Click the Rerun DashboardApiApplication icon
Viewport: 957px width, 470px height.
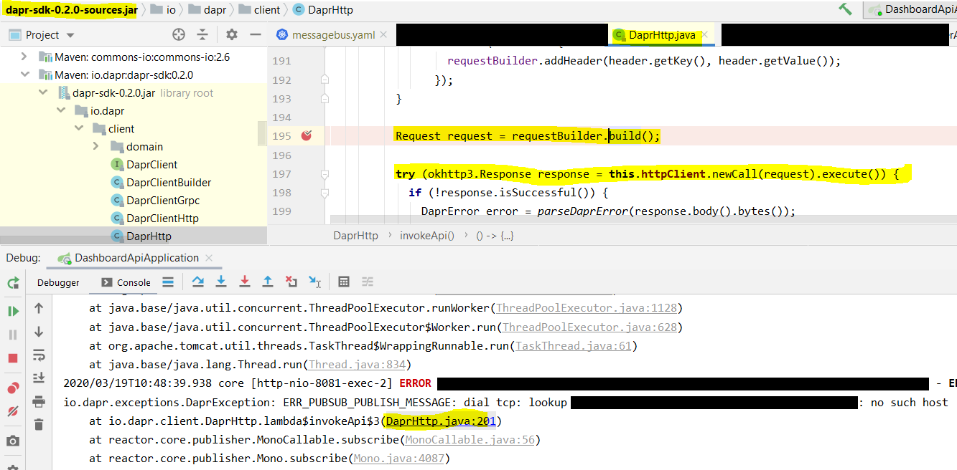[x=12, y=283]
